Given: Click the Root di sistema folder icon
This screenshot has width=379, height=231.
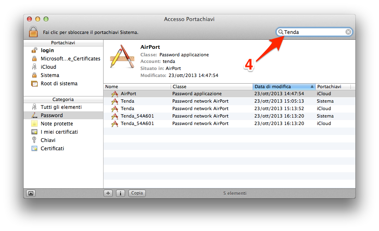Looking at the screenshot, I should click(x=34, y=84).
